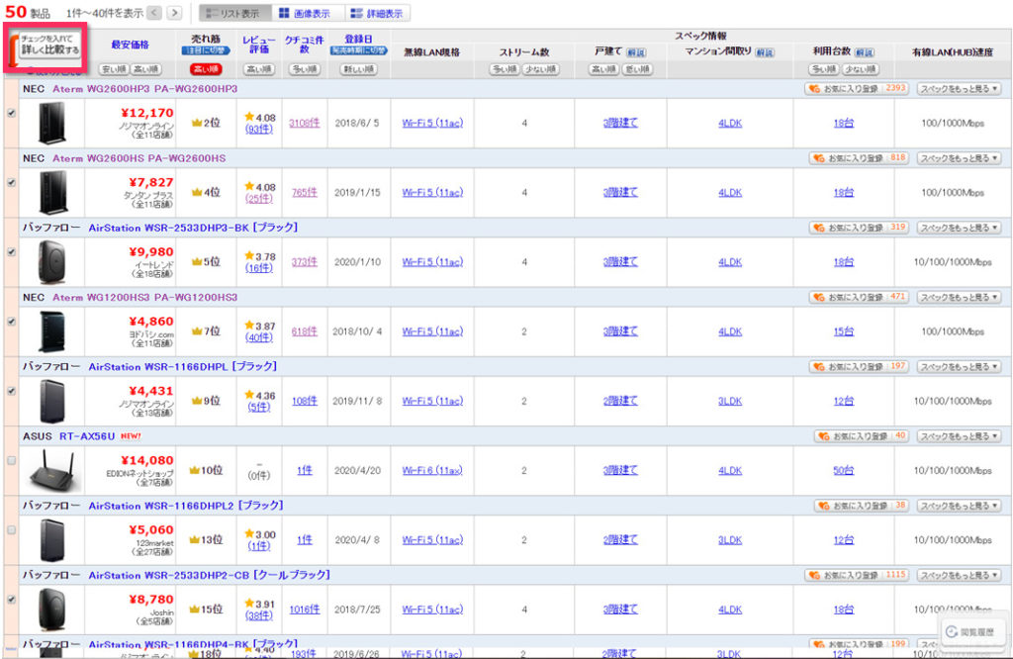Open the 閲覧履歴 browsing history button
Viewport: 1013px width, 659px height.
pos(971,632)
